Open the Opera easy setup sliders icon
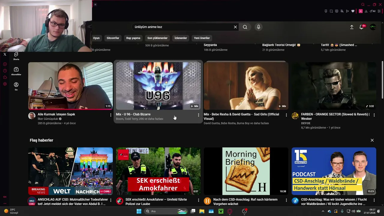Image resolution: width=384 pixels, height=216 pixels. pyautogui.click(x=379, y=11)
